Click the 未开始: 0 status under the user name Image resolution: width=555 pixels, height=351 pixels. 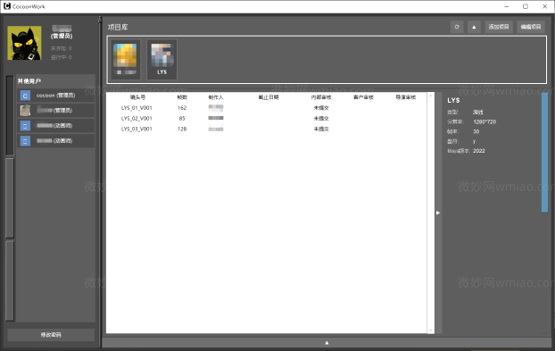coord(61,48)
